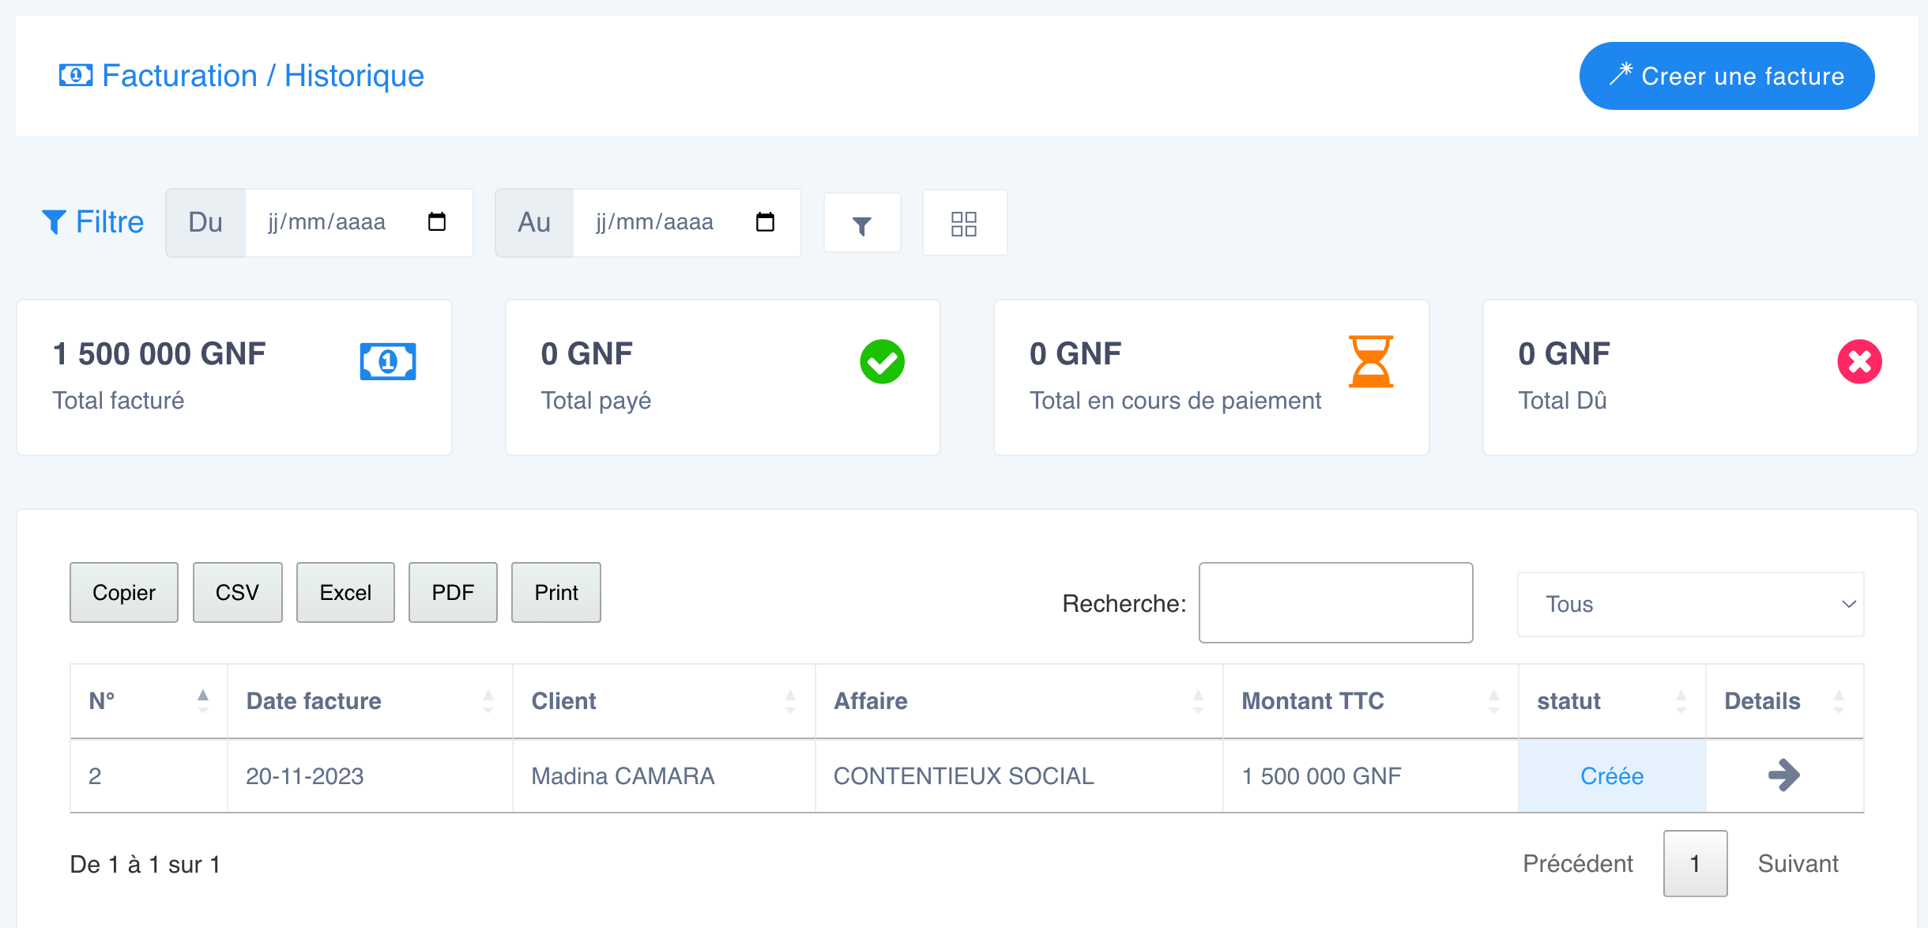Sort table by N° column
Viewport: 1928px width, 928px height.
tap(149, 701)
